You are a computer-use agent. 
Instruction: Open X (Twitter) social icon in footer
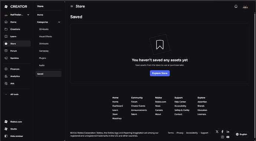[217, 131]
